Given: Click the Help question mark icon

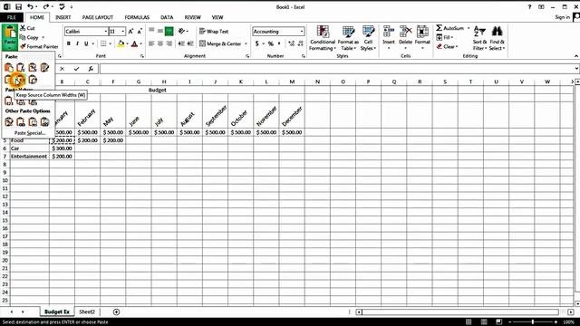Looking at the screenshot, I should 529,6.
